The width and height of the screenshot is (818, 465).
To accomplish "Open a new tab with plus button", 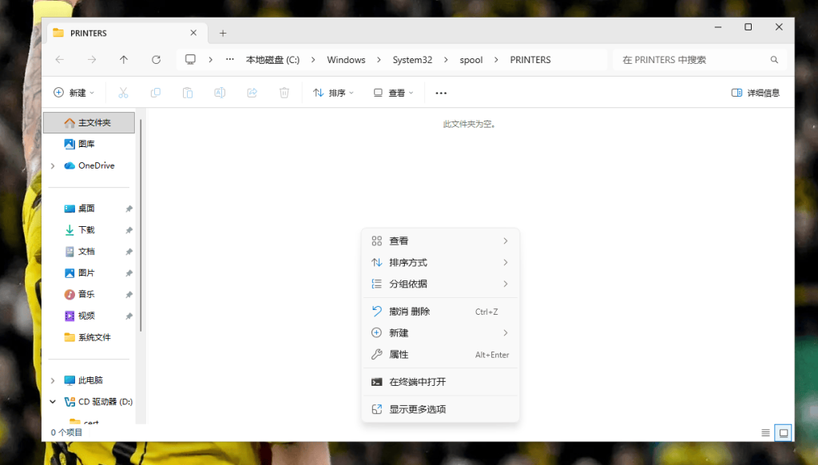I will pyautogui.click(x=223, y=34).
